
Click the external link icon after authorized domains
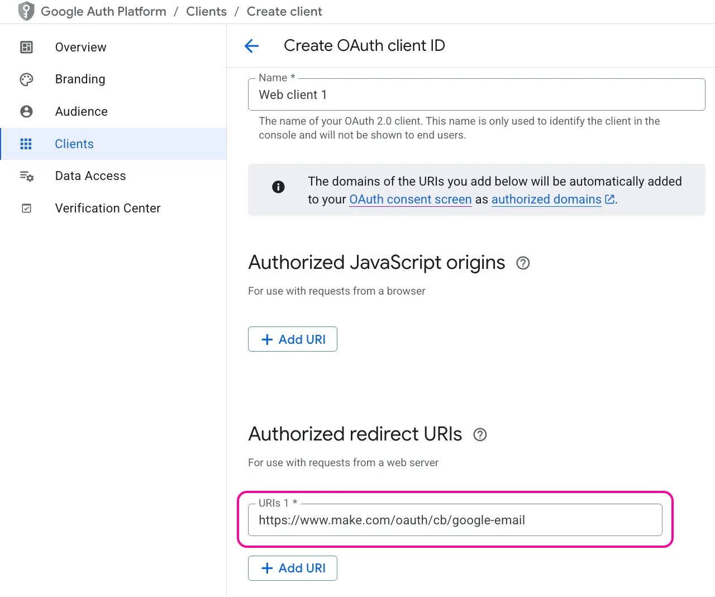[x=609, y=199]
